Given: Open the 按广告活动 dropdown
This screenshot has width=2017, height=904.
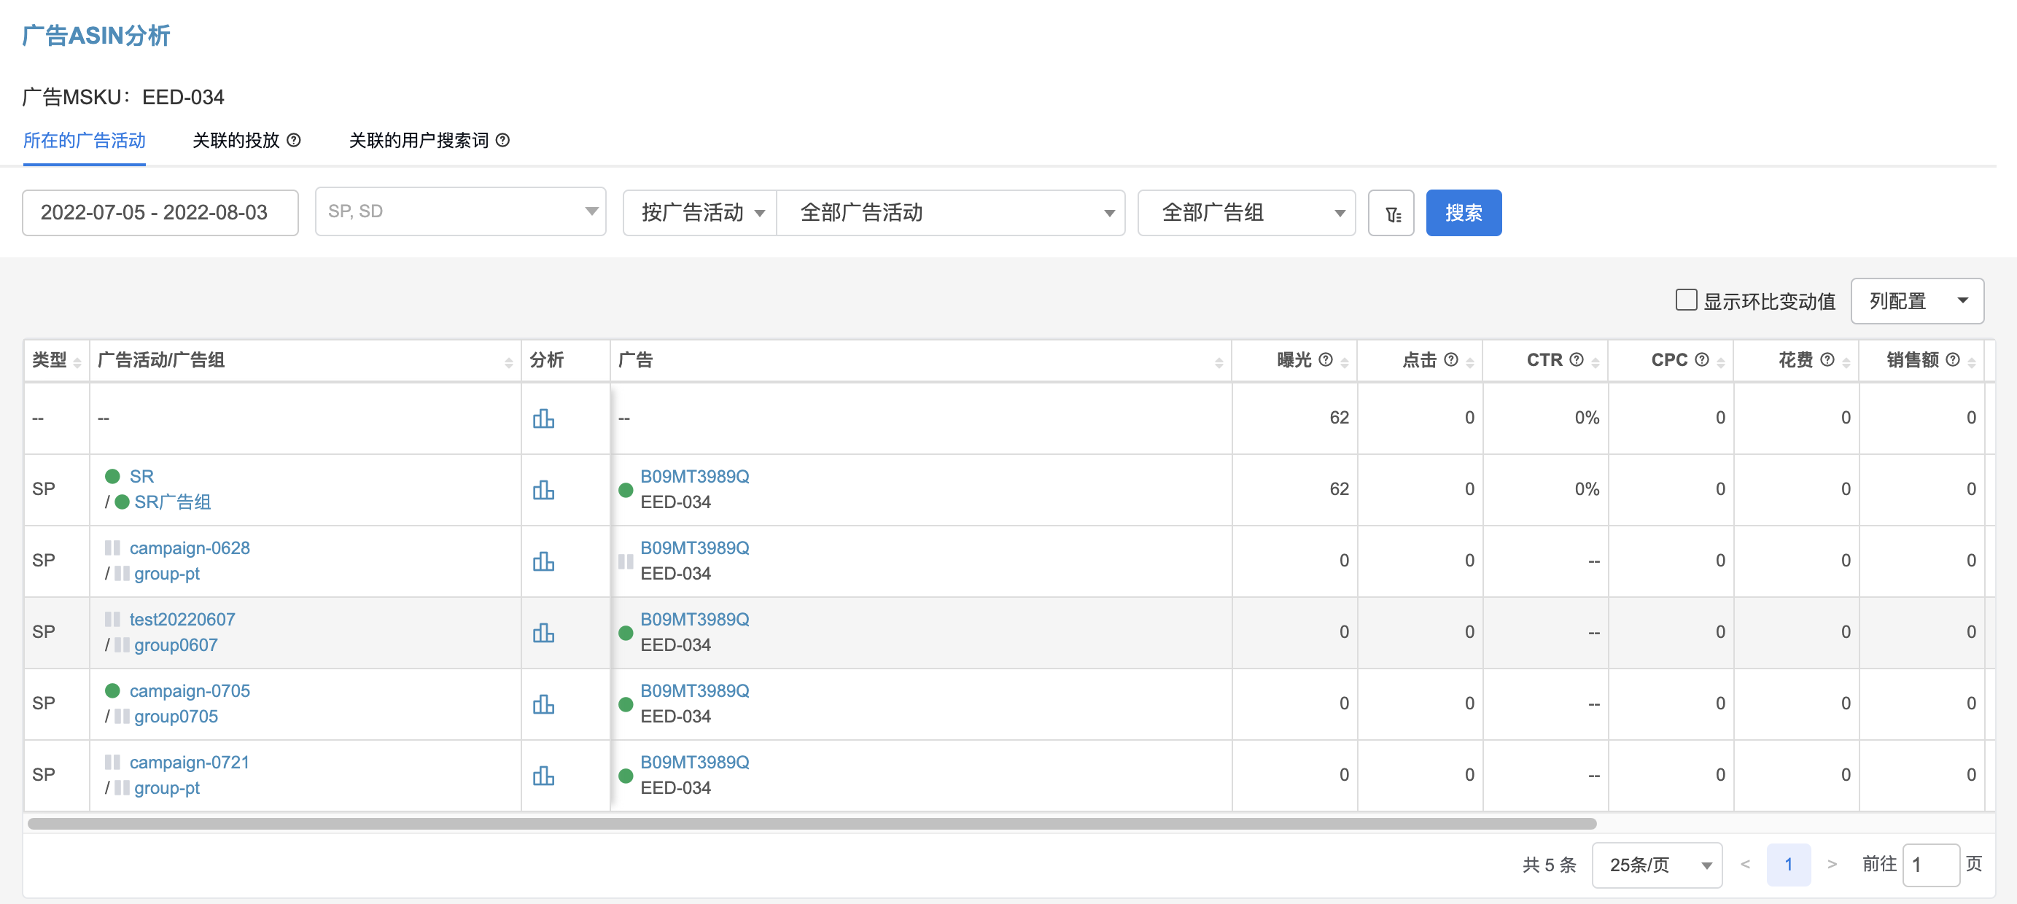Looking at the screenshot, I should click(699, 213).
